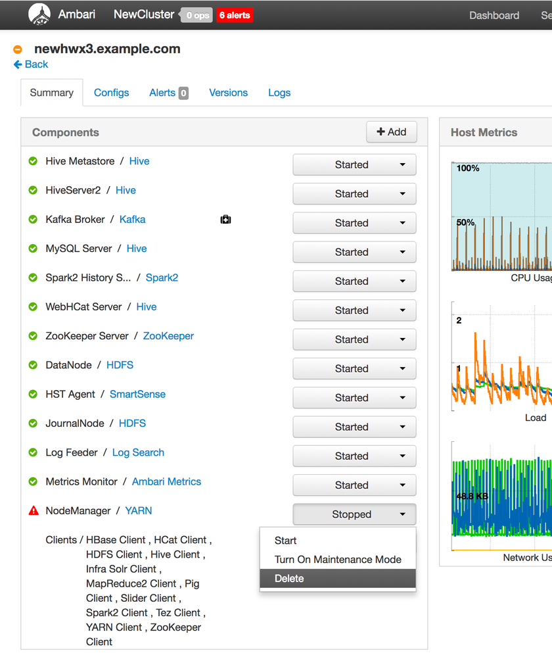Click the Add component button

pos(392,132)
